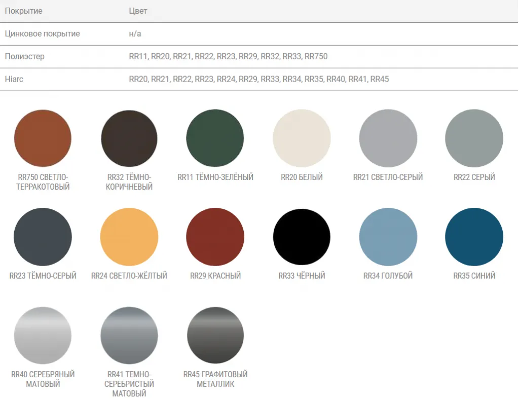Click the RR41 dark silver matte circle
519x399 pixels.
[129, 336]
